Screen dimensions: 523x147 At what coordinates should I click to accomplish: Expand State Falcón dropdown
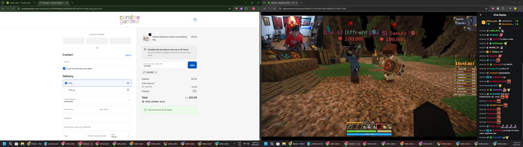120,136
